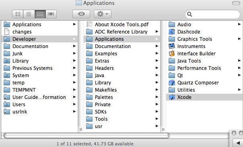Click the usrlnk alias folder icon

click(7, 112)
